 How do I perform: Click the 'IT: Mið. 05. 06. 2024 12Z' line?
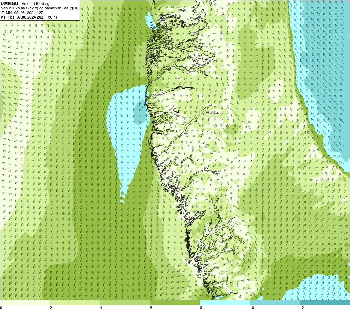(x=22, y=13)
